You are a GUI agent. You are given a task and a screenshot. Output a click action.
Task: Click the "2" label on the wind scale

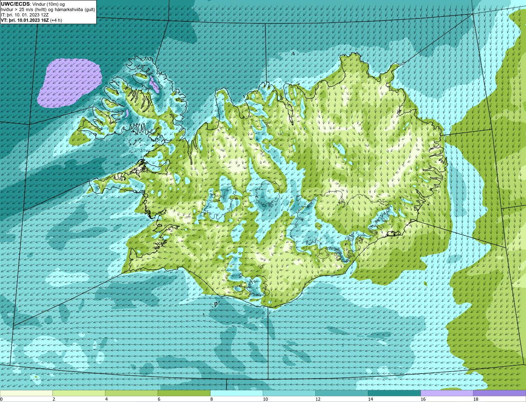click(x=54, y=399)
